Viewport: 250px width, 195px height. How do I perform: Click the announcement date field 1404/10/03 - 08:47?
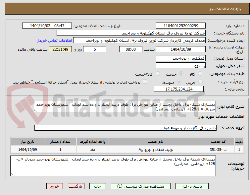tap(47, 26)
